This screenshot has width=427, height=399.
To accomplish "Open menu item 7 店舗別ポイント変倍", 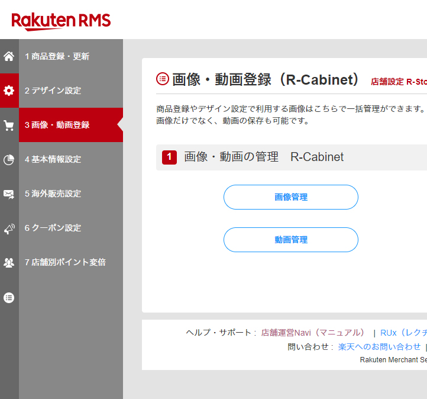I will click(x=71, y=262).
